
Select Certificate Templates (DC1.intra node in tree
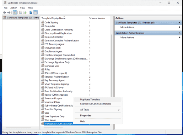(21, 18)
